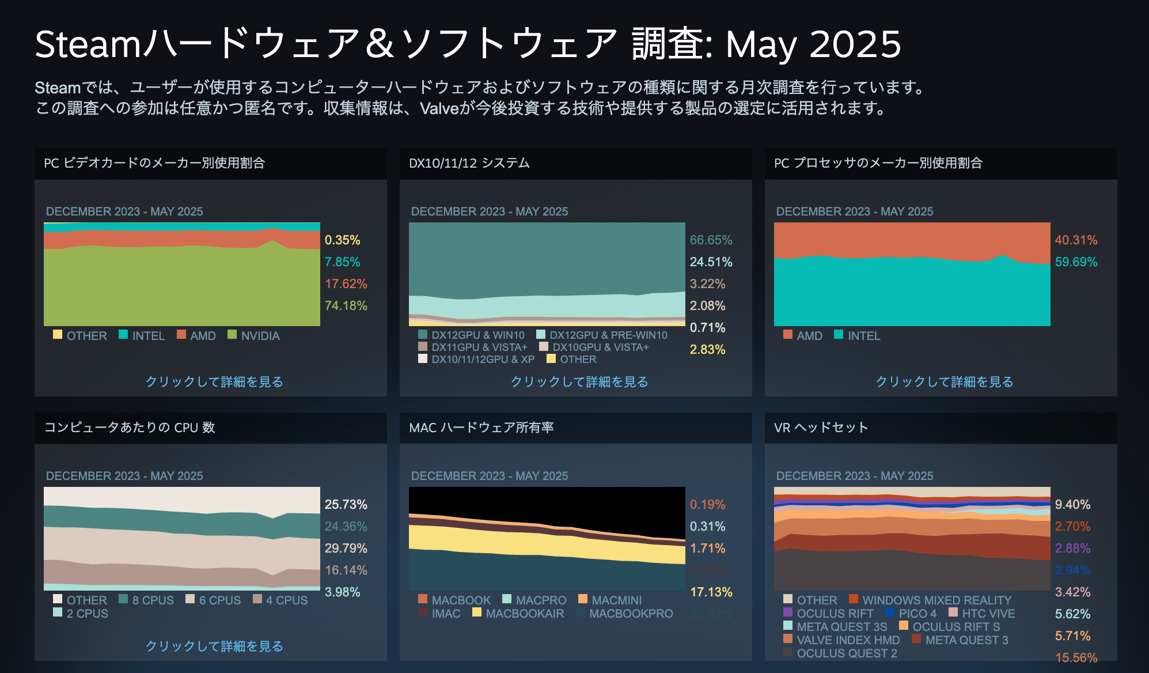Image resolution: width=1149 pixels, height=673 pixels.
Task: Click the 66.65% DX12 Win10 value
Action: click(711, 240)
